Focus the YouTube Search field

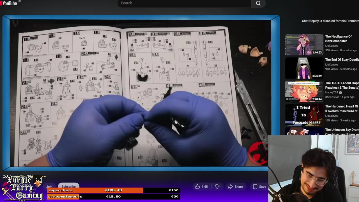click(184, 3)
